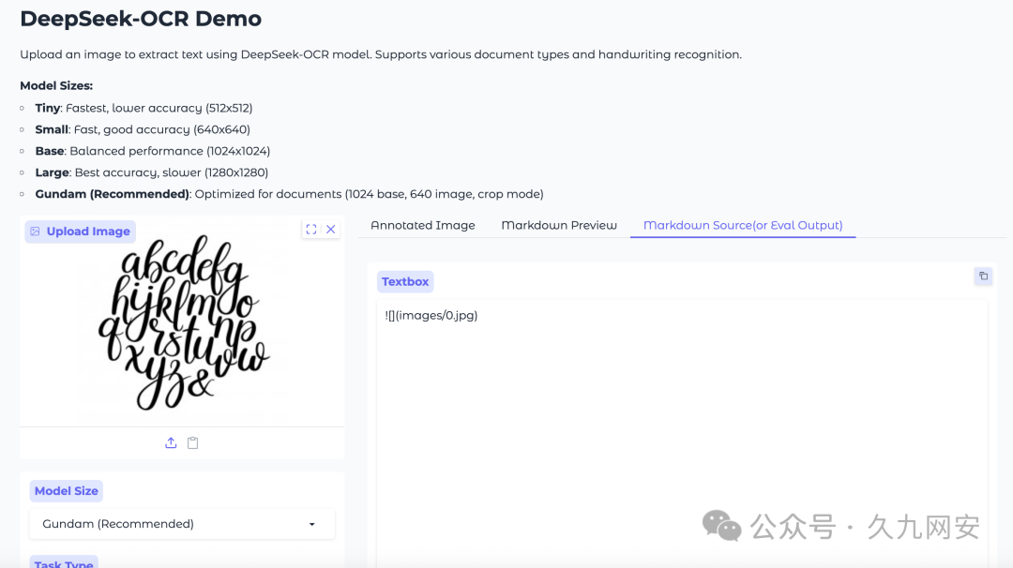Open the fullscreen view of the uploaded image
This screenshot has width=1013, height=568.
point(310,228)
